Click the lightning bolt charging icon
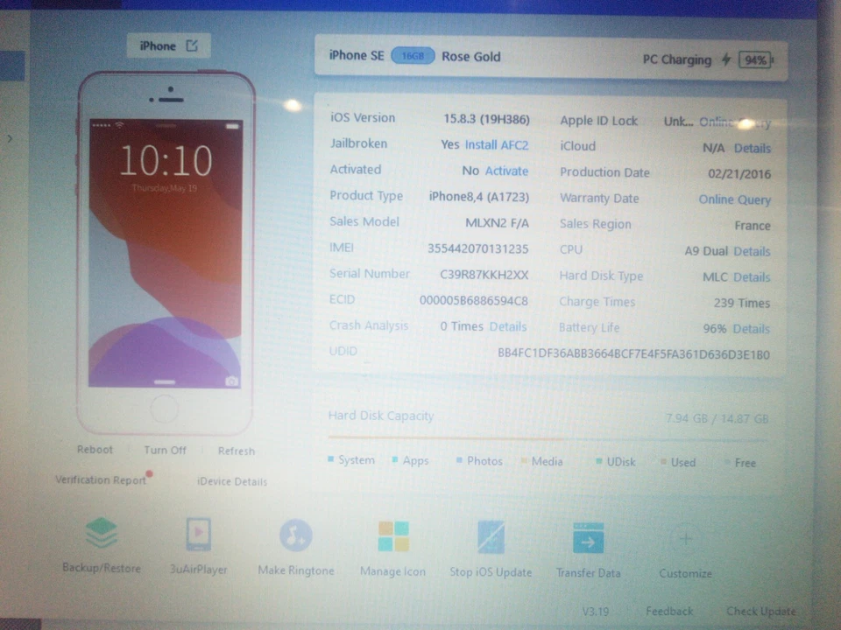 725,59
